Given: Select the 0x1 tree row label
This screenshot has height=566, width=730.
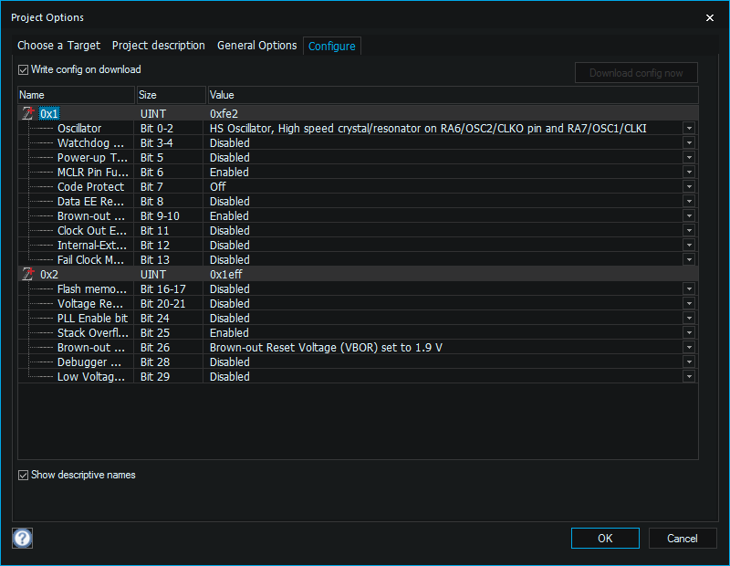Looking at the screenshot, I should pyautogui.click(x=49, y=114).
